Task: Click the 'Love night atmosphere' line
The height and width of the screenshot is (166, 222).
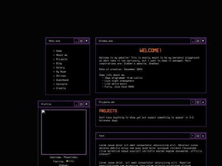Action: 119,81
